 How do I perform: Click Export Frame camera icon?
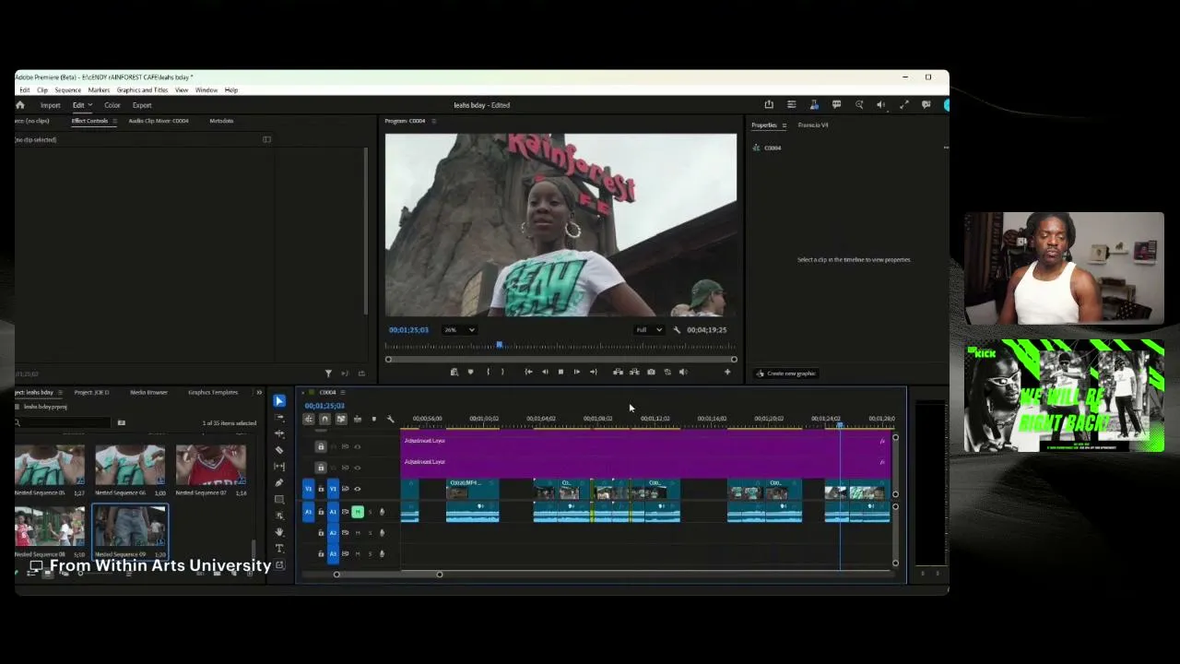651,373
